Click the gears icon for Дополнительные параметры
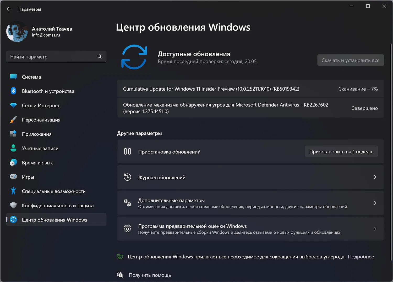This screenshot has width=393, height=282. (127, 203)
